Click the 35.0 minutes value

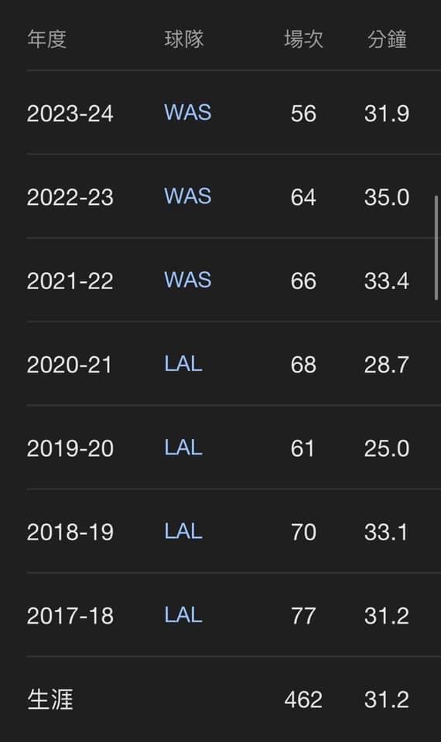pos(387,197)
